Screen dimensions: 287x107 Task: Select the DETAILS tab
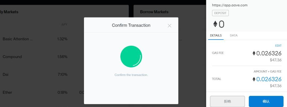point(216,36)
